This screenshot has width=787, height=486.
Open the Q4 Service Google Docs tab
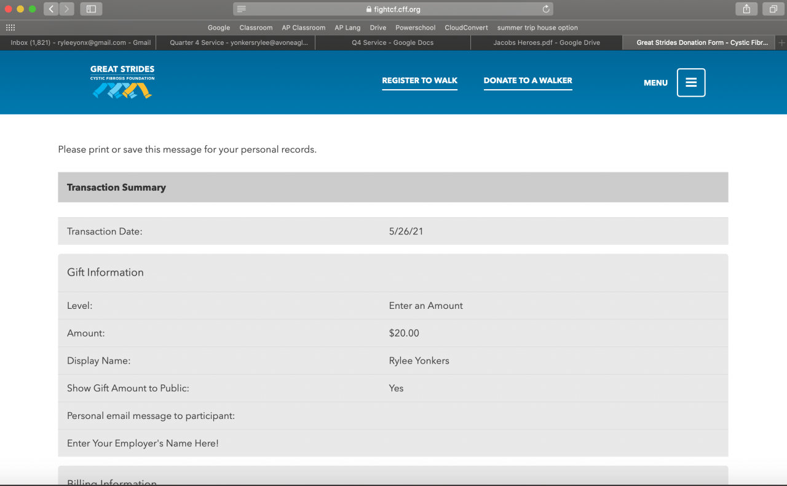[x=393, y=42]
